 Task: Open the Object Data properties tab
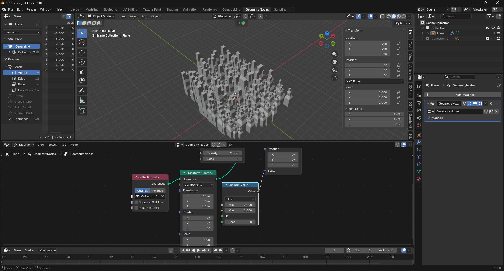click(x=419, y=171)
